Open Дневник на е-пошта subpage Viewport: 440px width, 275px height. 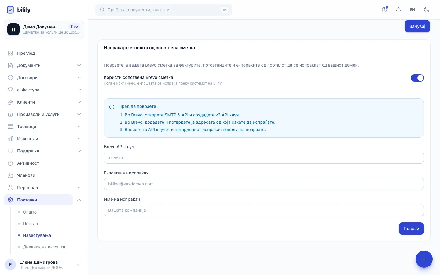(x=44, y=247)
